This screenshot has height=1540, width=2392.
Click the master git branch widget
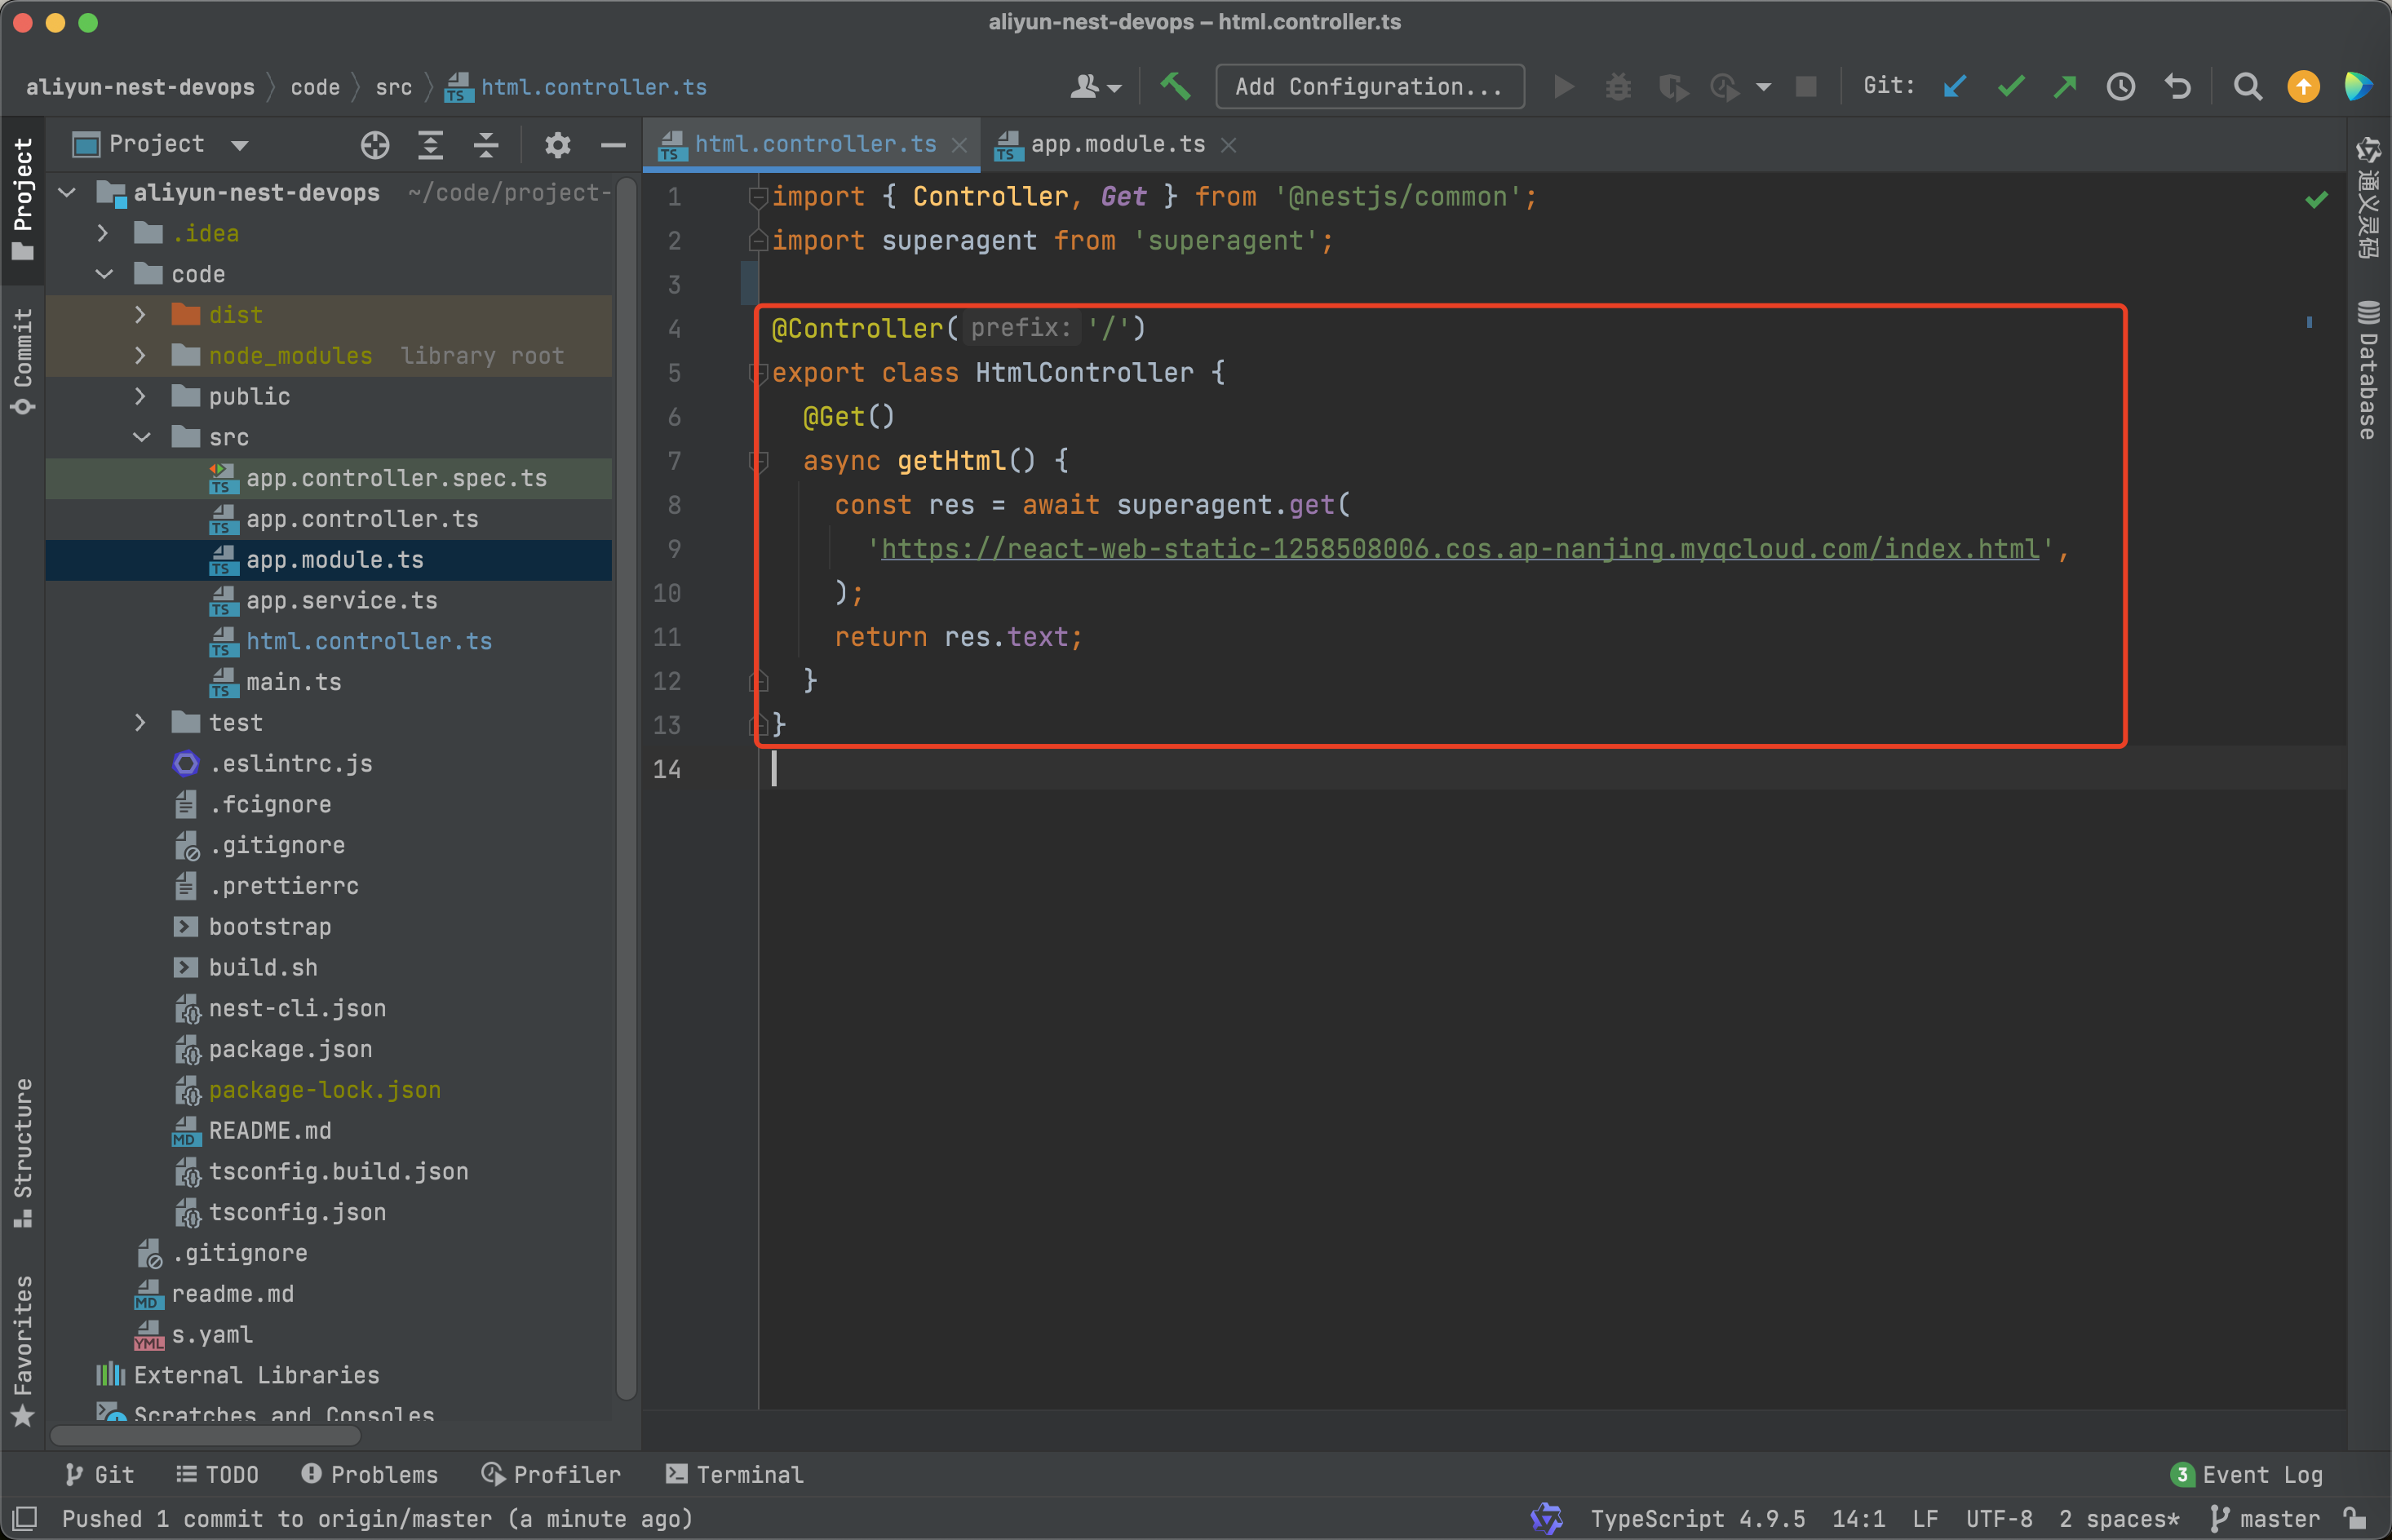(2266, 1519)
